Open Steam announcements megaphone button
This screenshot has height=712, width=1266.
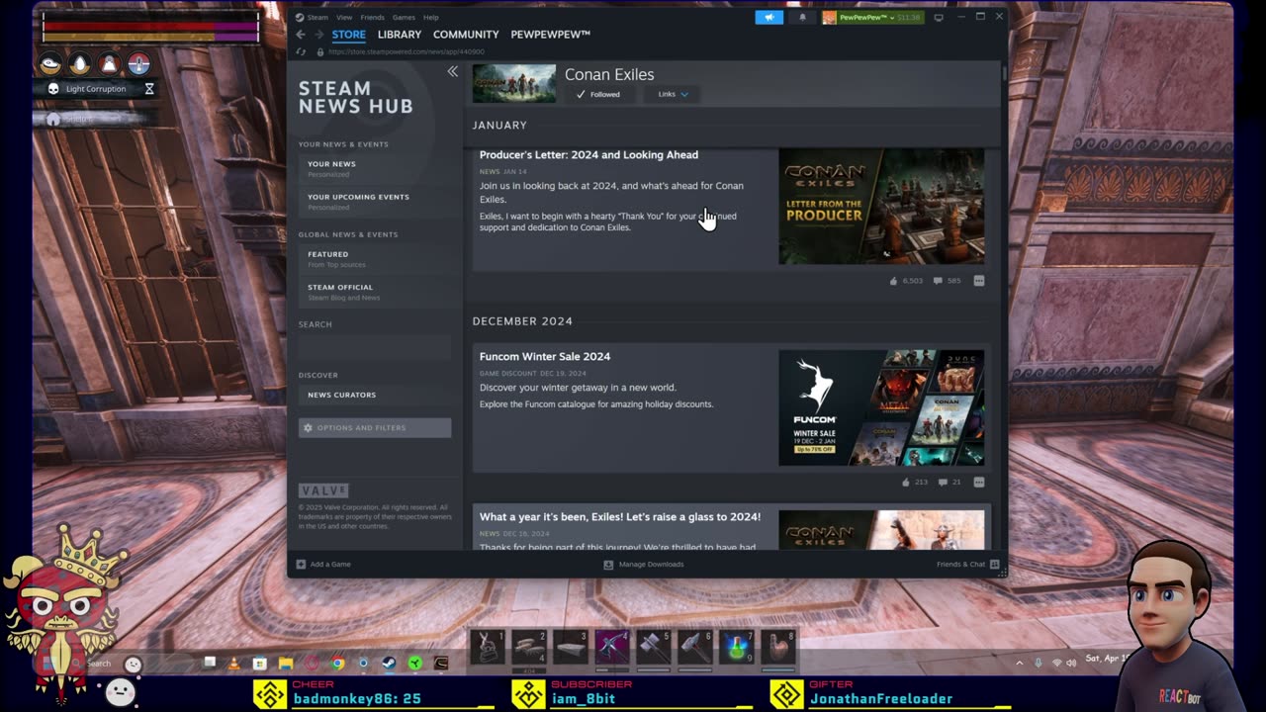click(x=769, y=17)
